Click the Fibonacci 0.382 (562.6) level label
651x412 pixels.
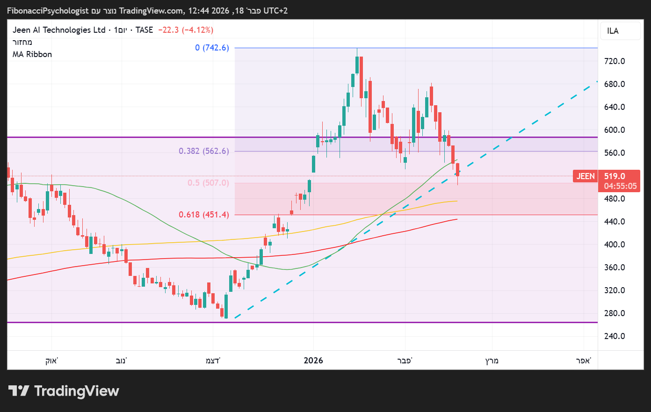click(x=204, y=151)
